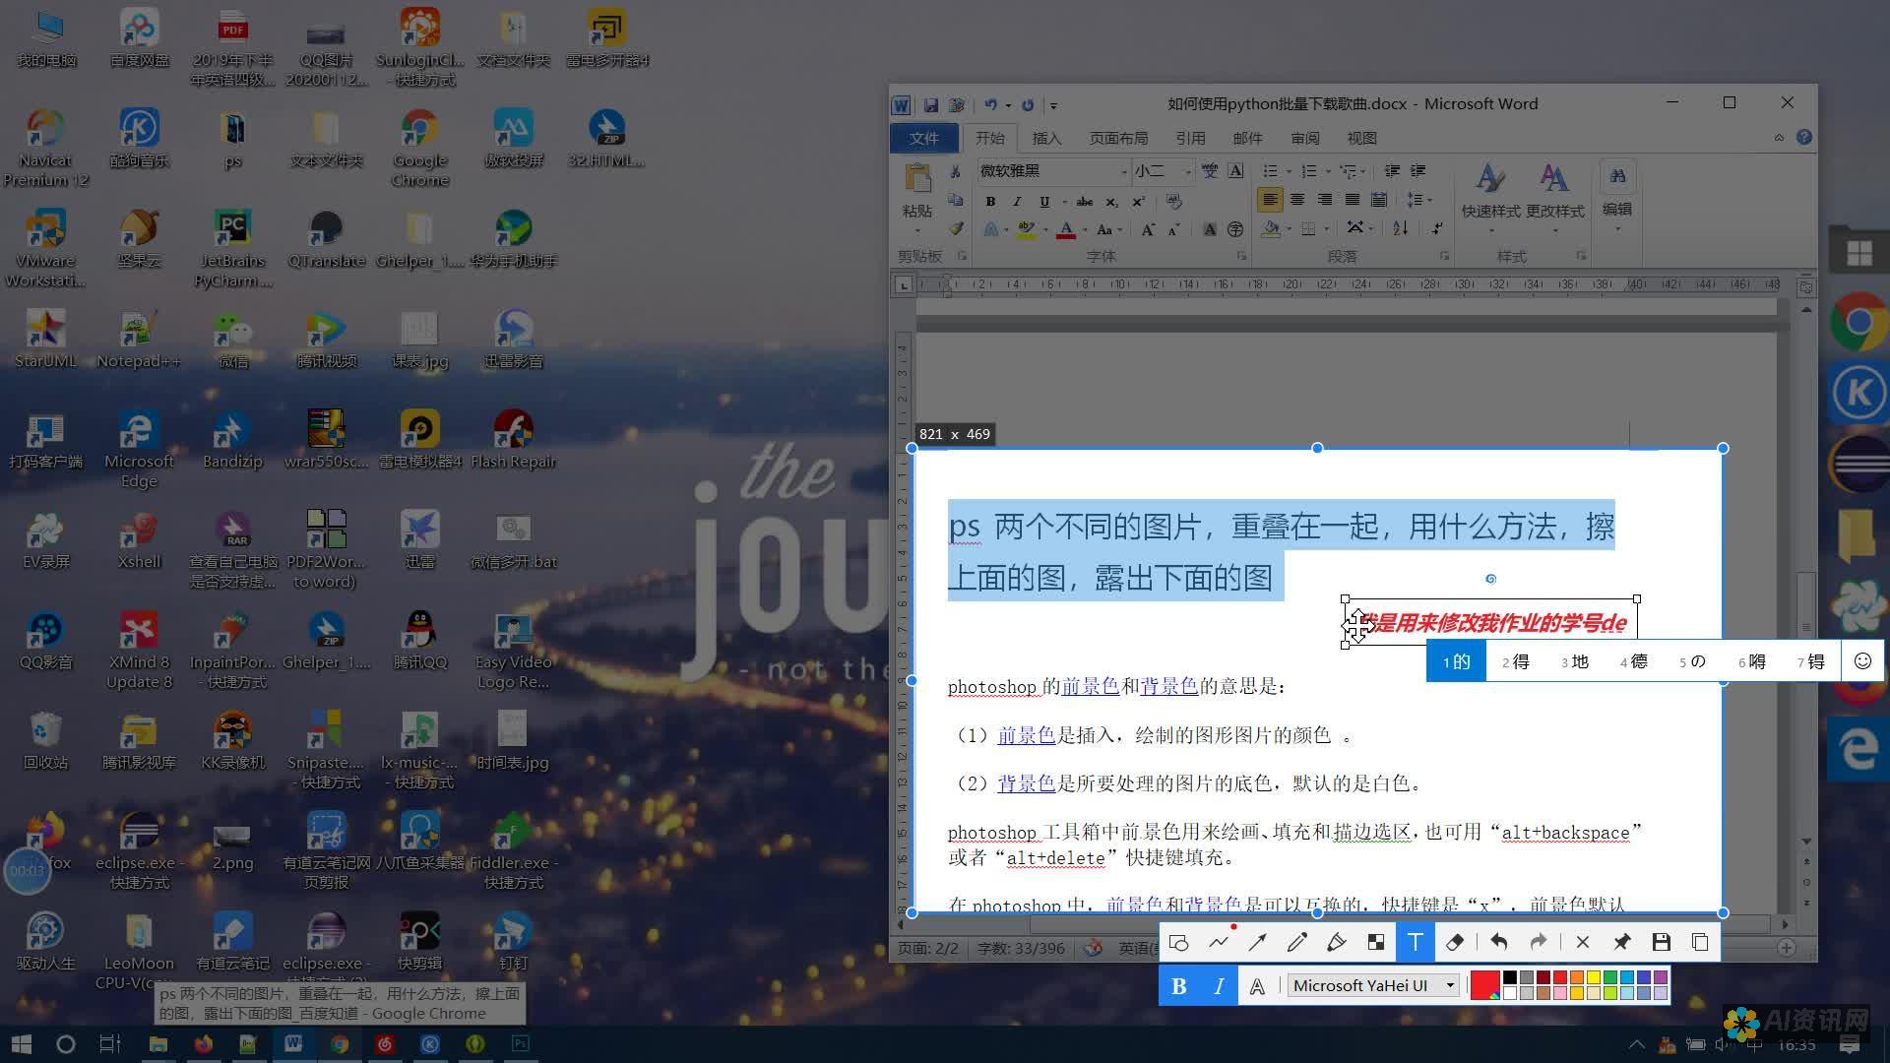This screenshot has width=1890, height=1063.
Task: Select the eraser tool in screenshot toolbar
Action: click(1455, 943)
